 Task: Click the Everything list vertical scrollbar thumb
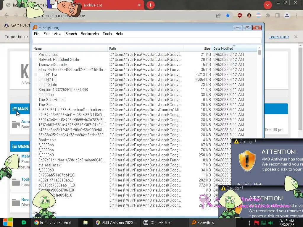pos(260,53)
